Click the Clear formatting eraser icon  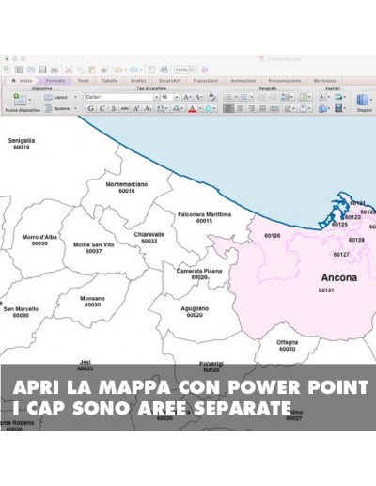pyautogui.click(x=212, y=97)
